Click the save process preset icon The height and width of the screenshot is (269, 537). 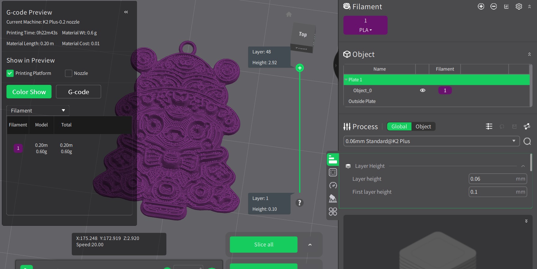tap(514, 127)
